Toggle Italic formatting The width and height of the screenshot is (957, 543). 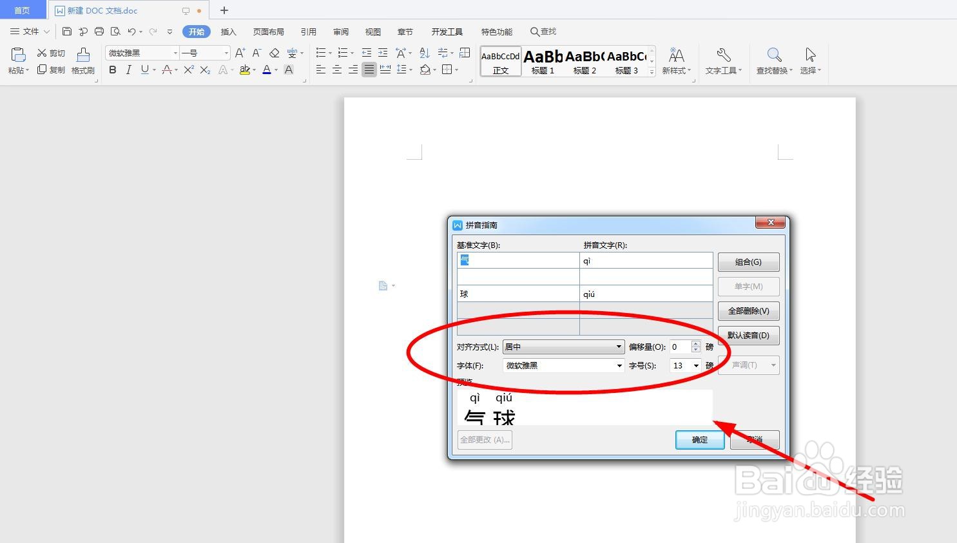128,70
